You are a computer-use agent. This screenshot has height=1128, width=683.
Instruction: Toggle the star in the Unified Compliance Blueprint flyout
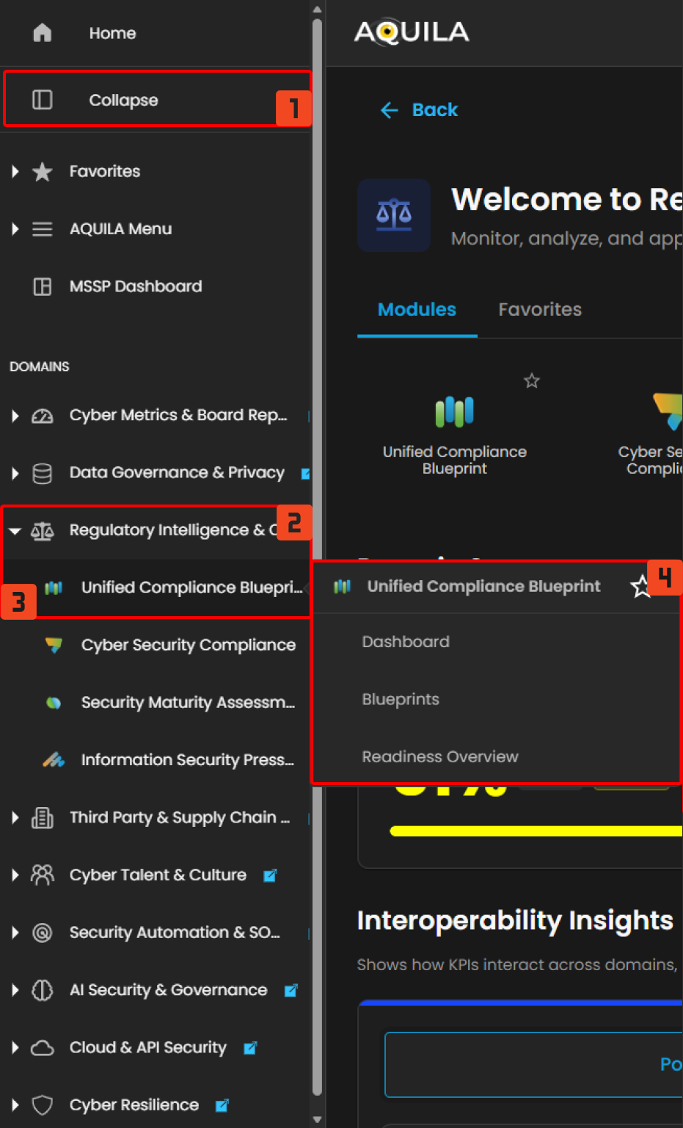(641, 586)
